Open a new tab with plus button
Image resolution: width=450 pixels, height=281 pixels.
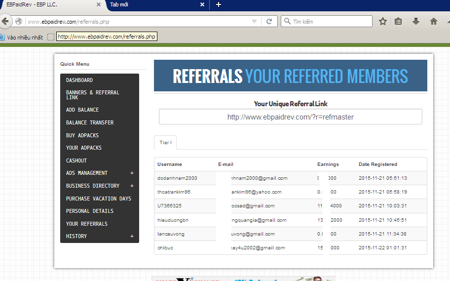point(219,4)
